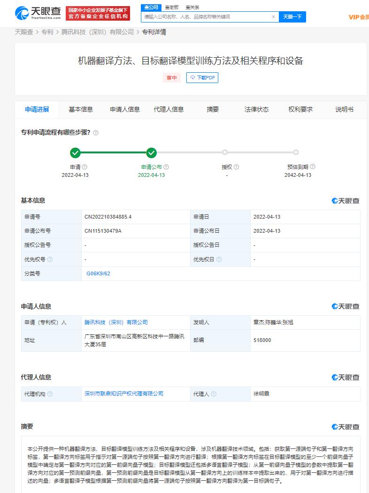Click the inventor names 章杰;陈巍华;张旭
Image resolution: width=369 pixels, height=493 pixels.
tap(273, 322)
